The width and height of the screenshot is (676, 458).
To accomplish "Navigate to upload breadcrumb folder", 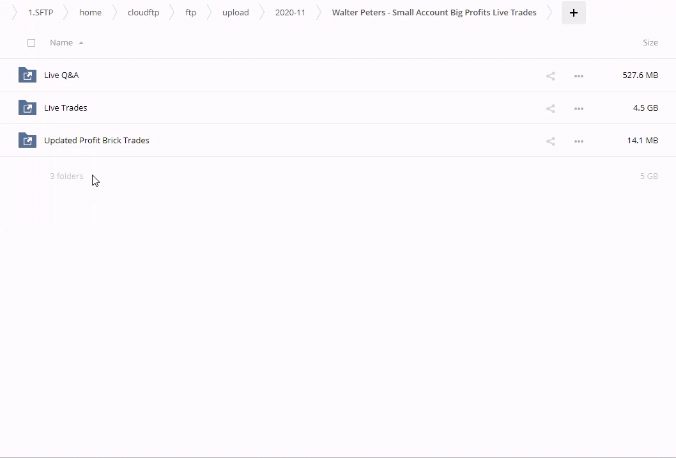I will click(235, 13).
